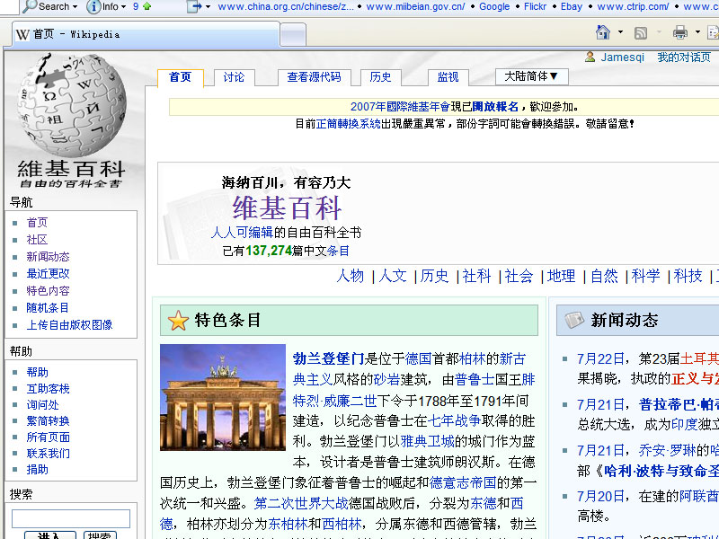This screenshot has width=719, height=539.
Task: Switch to the 讨论 tab
Action: [x=234, y=77]
